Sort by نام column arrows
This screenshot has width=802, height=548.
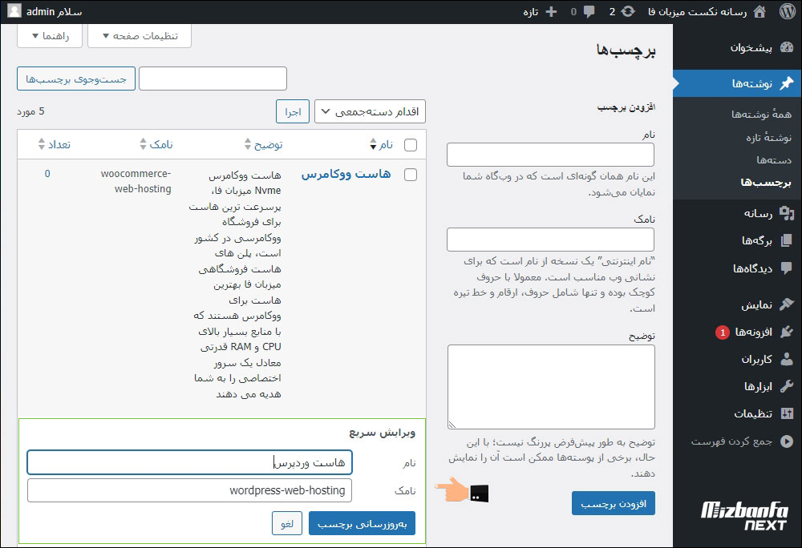click(373, 144)
